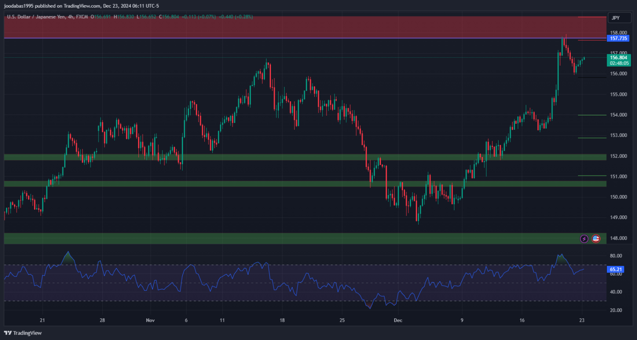This screenshot has width=637, height=340.
Task: Click the 154.000 price axis label
Action: pos(618,115)
